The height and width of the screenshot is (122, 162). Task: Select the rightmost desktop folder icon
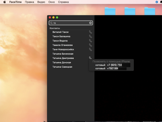point(150,11)
